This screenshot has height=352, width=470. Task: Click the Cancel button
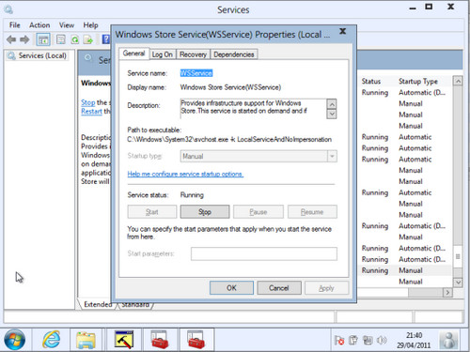tap(279, 288)
